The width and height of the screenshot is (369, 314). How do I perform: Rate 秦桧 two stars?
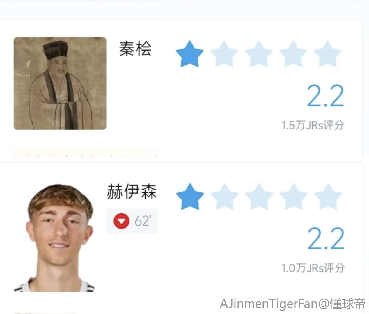tap(224, 54)
